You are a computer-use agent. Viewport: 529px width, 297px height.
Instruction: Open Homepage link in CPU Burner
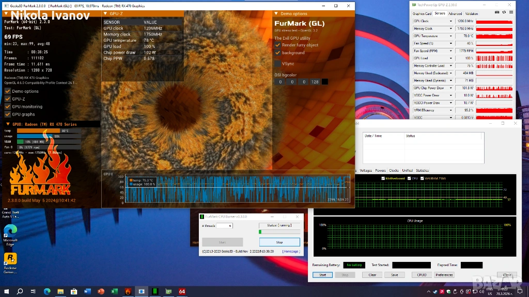(x=290, y=251)
